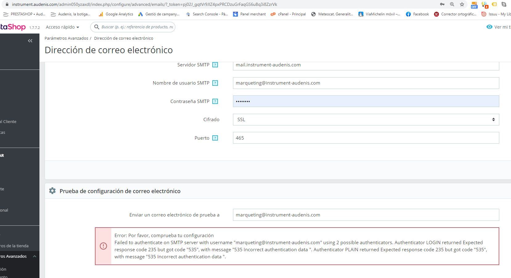Open browser saved password key icon

(x=442, y=4)
